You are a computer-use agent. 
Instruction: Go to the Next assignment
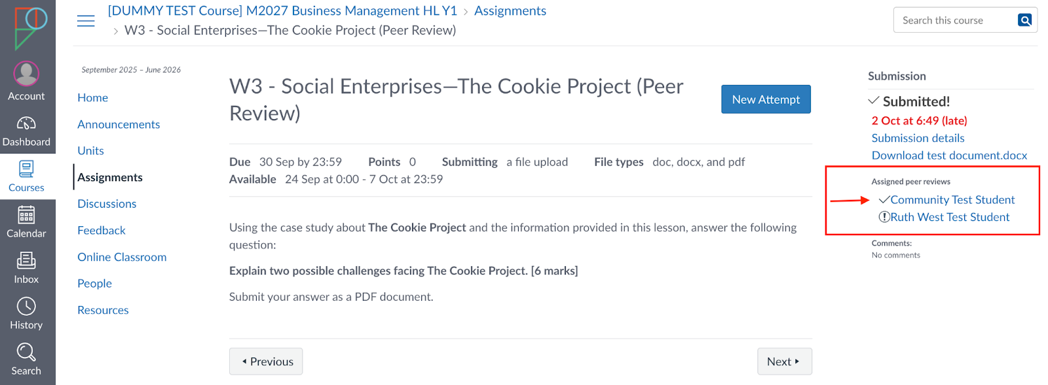point(784,361)
